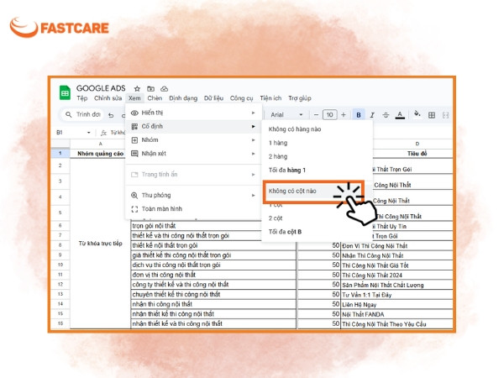
Task: Click the fullscreen icon beside Toàn màn hình
Action: tap(134, 209)
